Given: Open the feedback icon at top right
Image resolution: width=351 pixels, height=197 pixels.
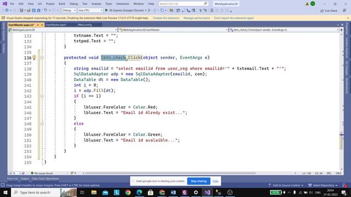Looking at the screenshot, I should pos(344,10).
